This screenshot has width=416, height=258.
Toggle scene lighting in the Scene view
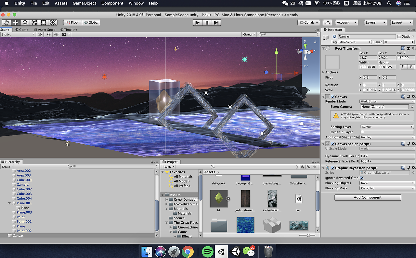(x=48, y=34)
